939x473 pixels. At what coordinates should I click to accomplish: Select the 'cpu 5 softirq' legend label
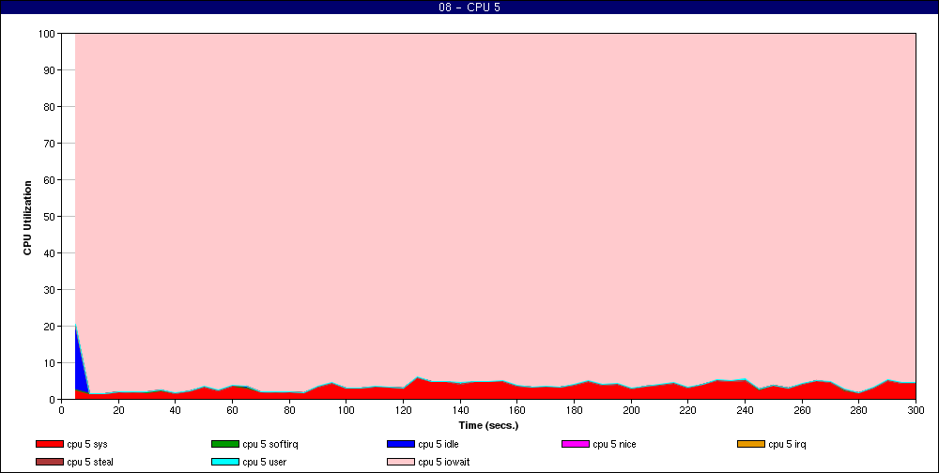pos(270,444)
